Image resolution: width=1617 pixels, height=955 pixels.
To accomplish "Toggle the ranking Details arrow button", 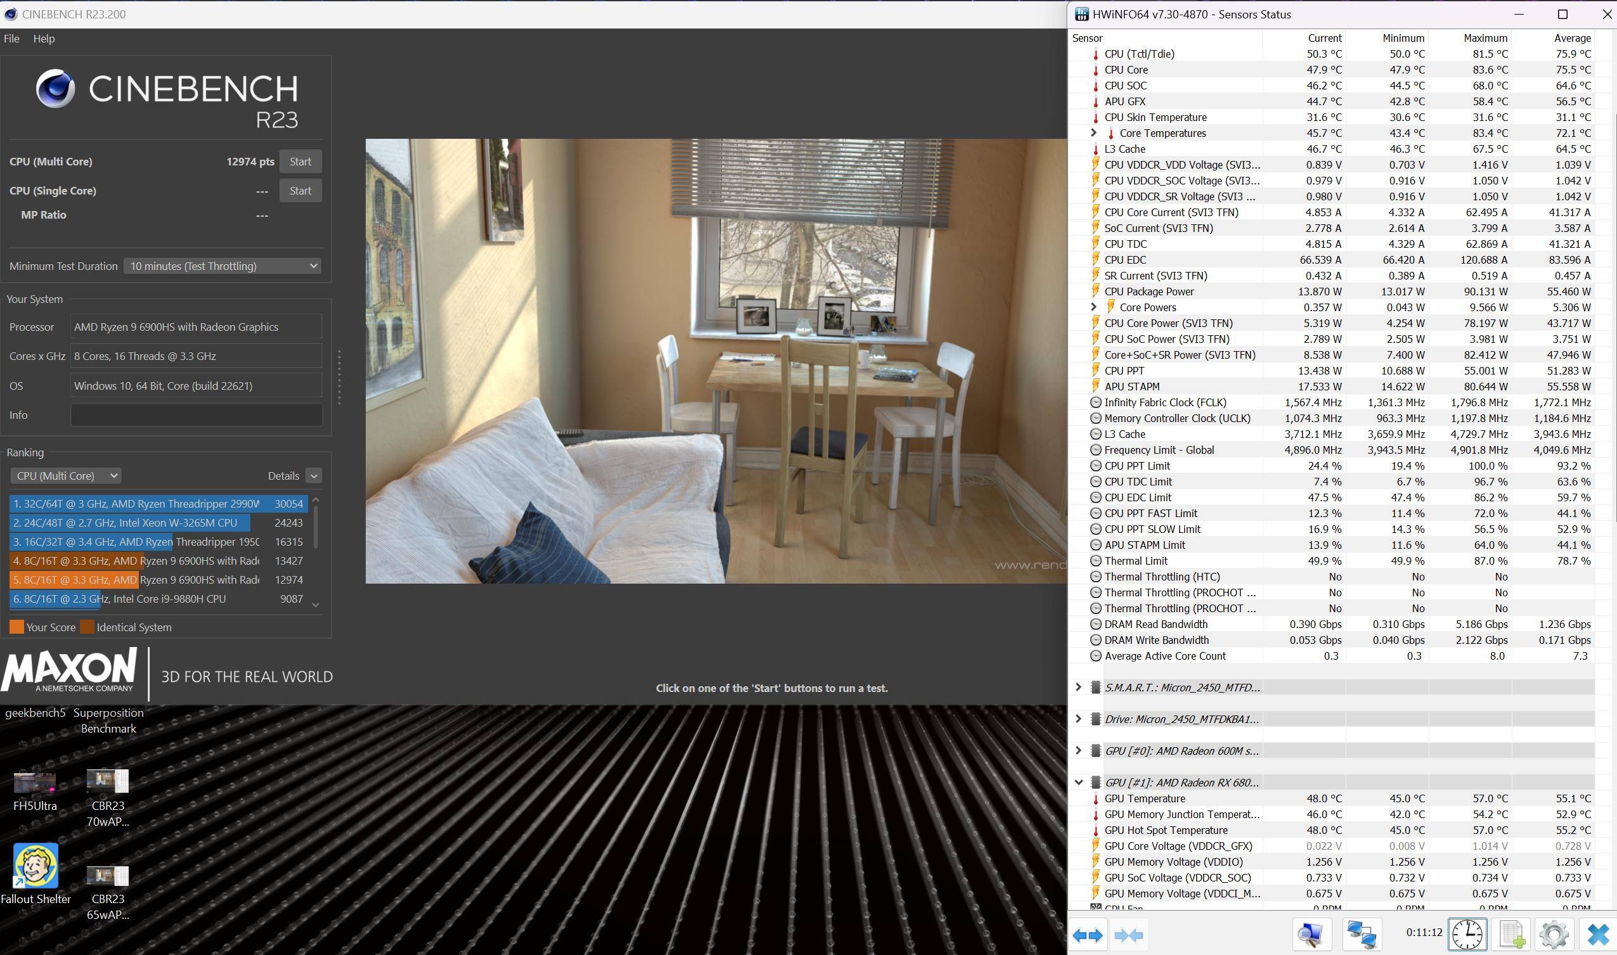I will 314,475.
